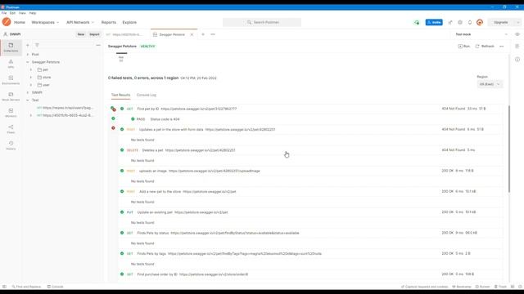524x294 pixels.
Task: Click Capture requests and cookies
Action: coord(424,287)
